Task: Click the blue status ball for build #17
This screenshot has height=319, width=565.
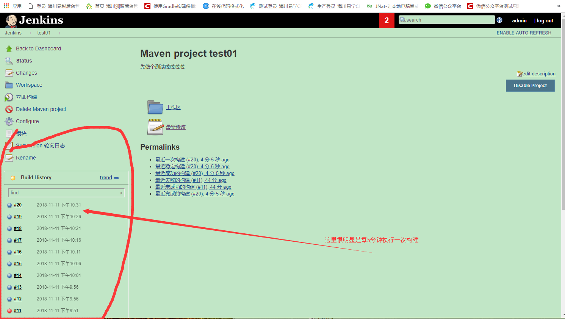Action: (9, 240)
